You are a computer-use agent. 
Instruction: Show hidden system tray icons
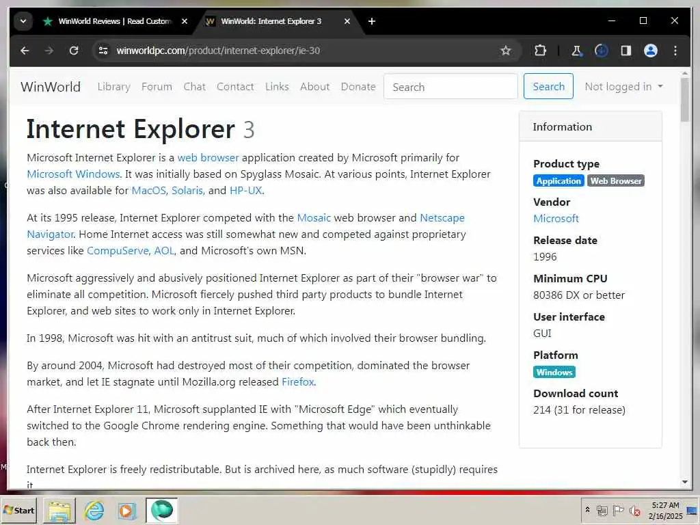click(x=587, y=509)
